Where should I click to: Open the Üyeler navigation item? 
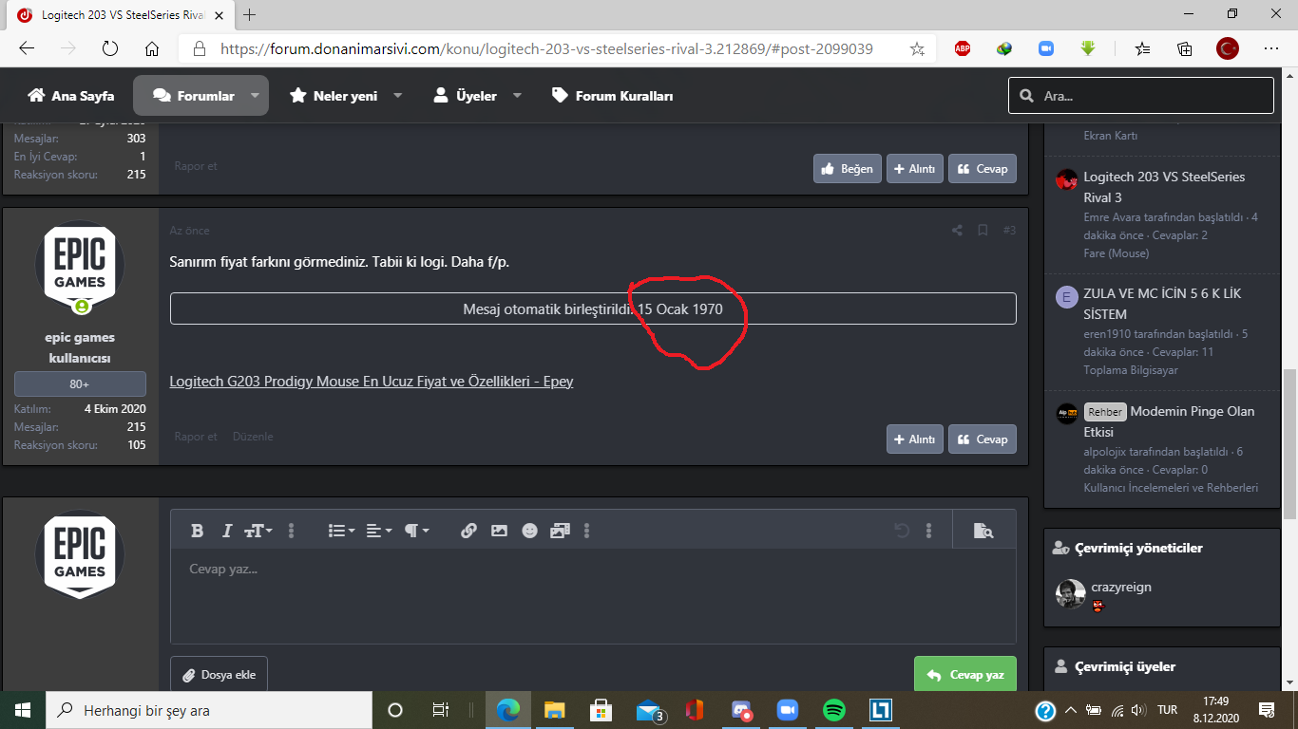pos(465,96)
